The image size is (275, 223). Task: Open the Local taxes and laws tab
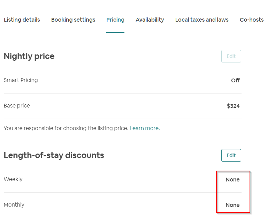tap(202, 20)
